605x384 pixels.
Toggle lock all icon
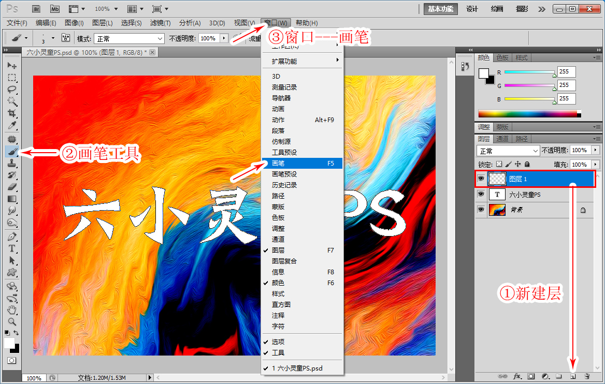[527, 164]
